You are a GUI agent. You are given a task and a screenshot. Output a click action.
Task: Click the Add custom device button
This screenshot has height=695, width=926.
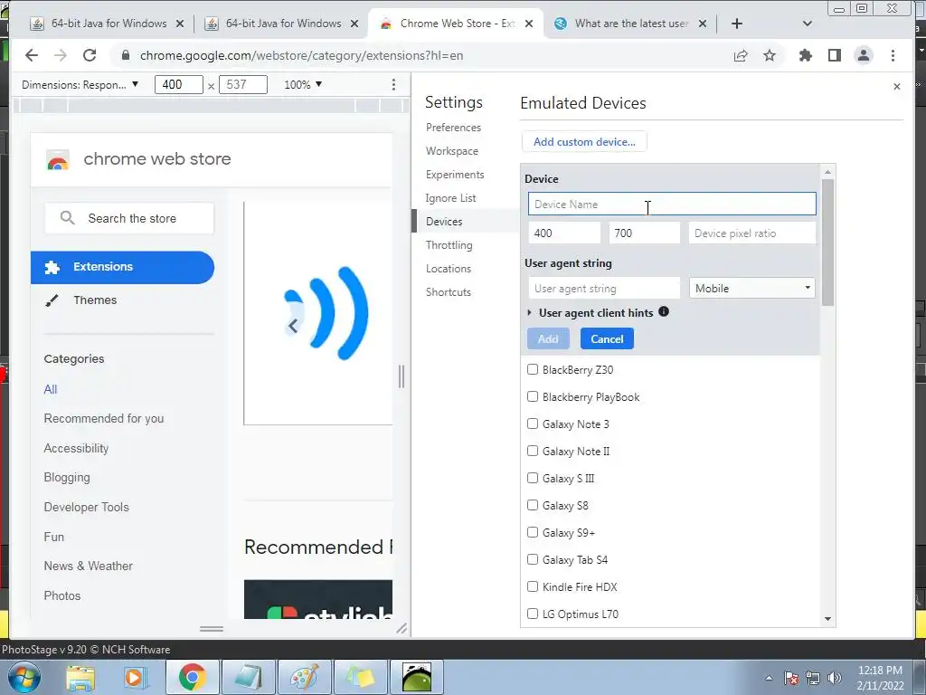(x=584, y=142)
